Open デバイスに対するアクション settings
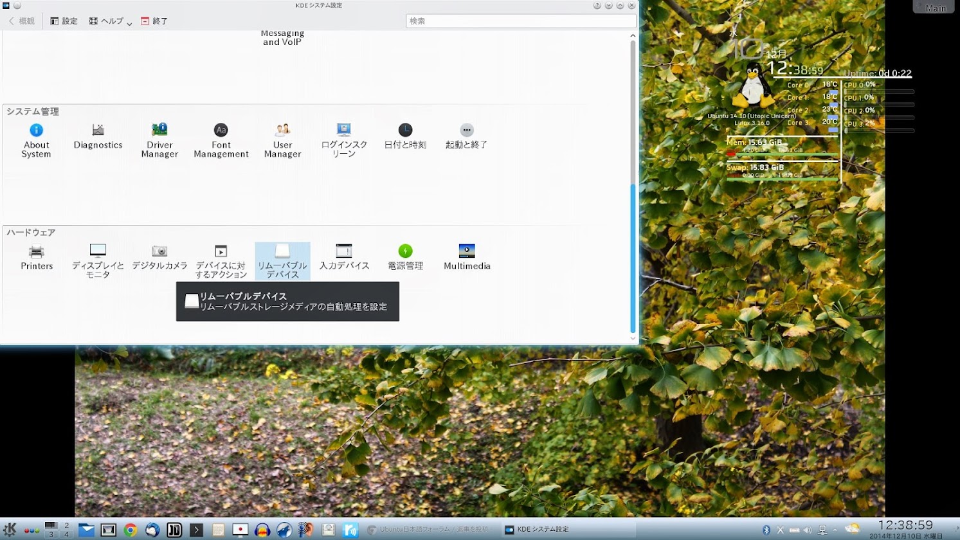This screenshot has width=960, height=540. point(221,261)
